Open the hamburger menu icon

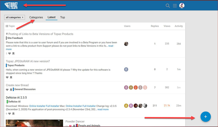pyautogui.click(x=175, y=6)
